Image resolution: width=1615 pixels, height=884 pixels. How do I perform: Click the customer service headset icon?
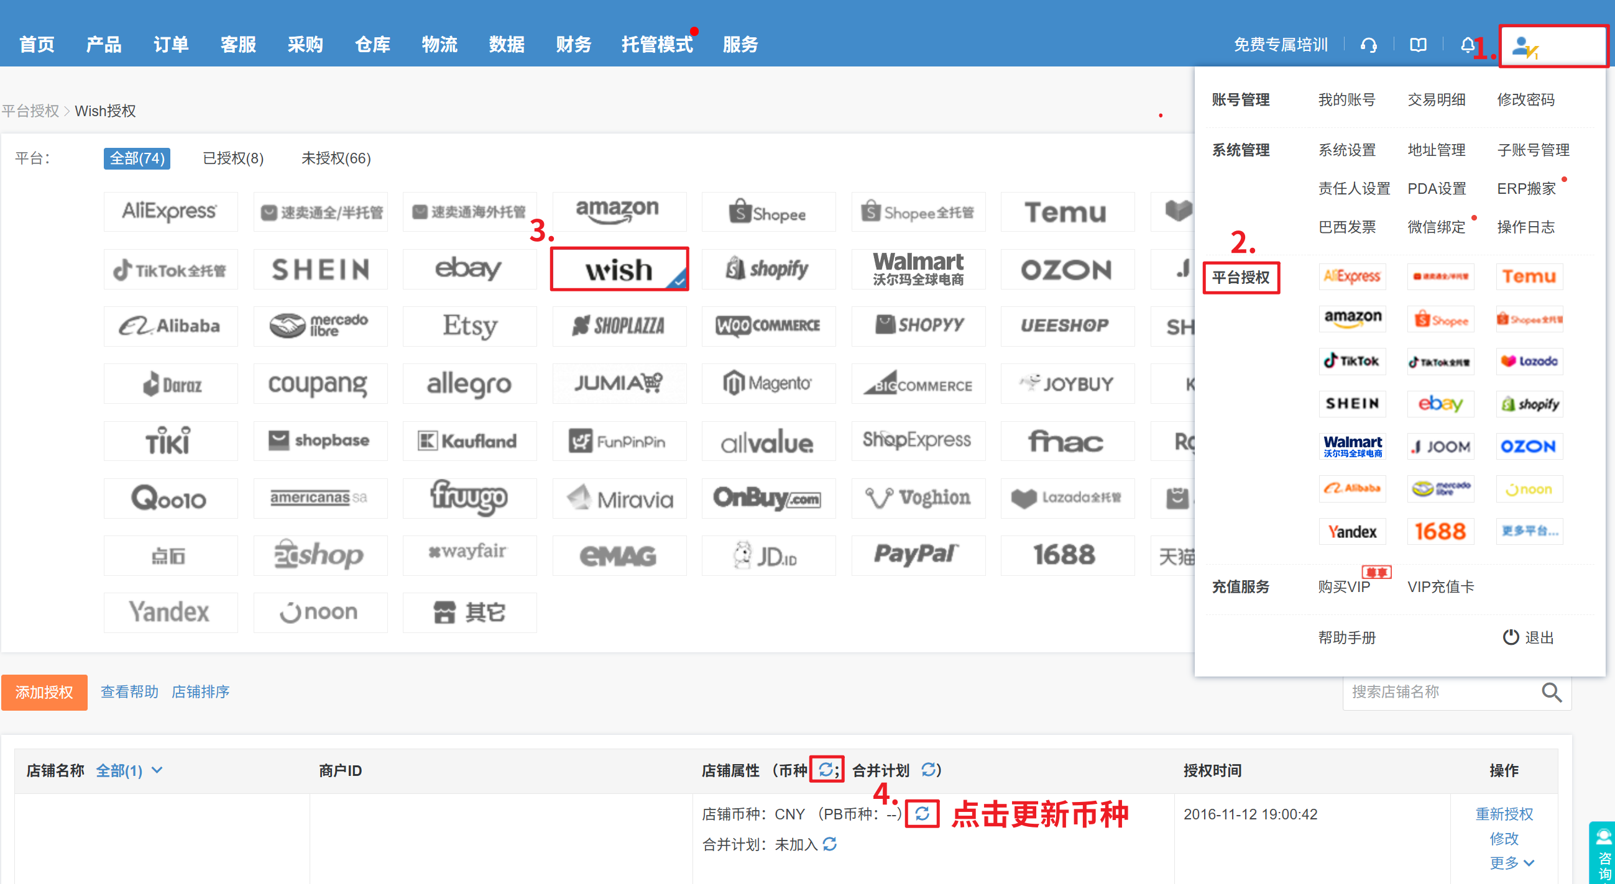pyautogui.click(x=1369, y=45)
